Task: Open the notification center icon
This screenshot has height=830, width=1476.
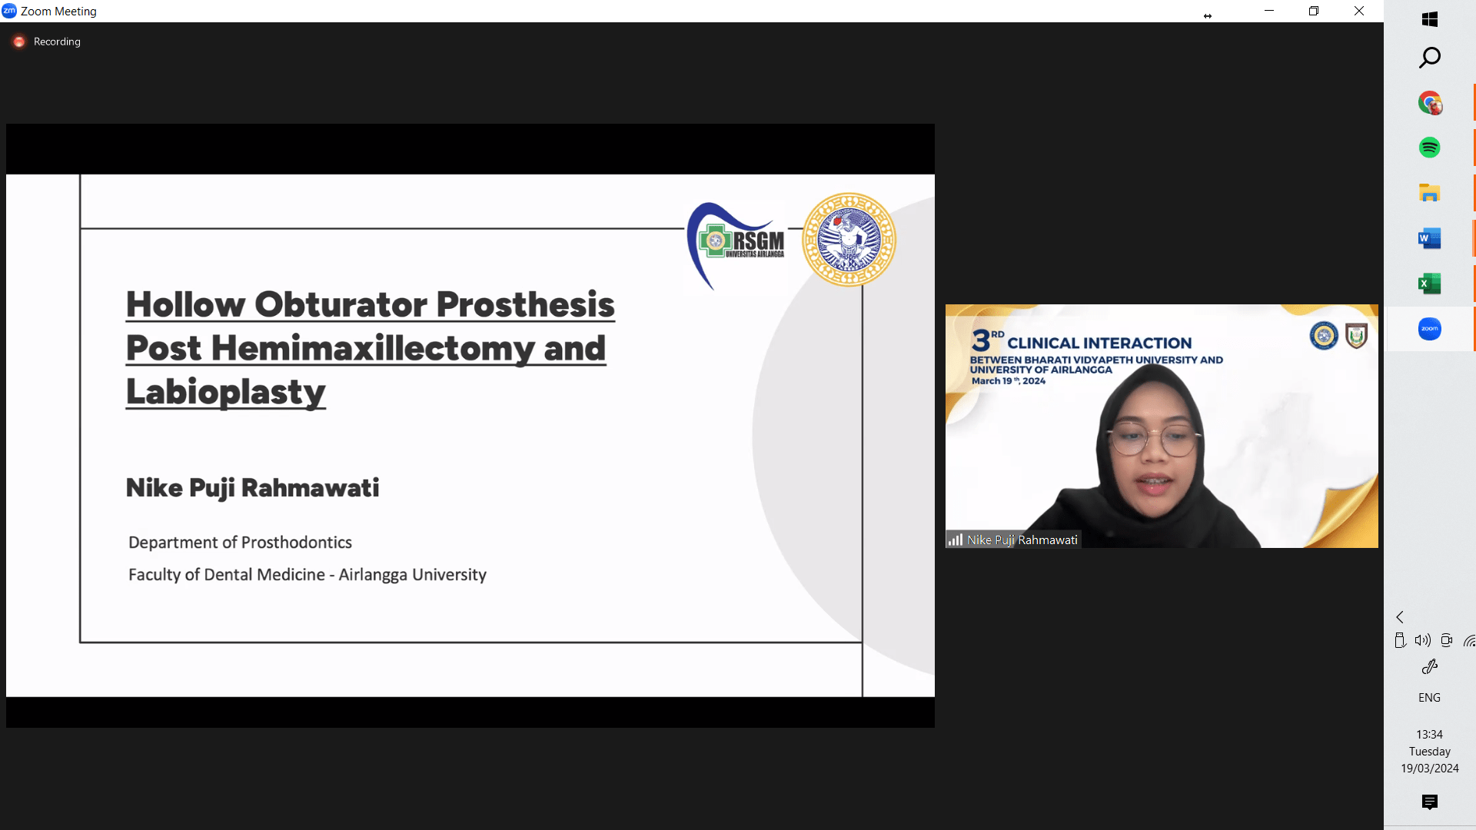Action: point(1430,802)
